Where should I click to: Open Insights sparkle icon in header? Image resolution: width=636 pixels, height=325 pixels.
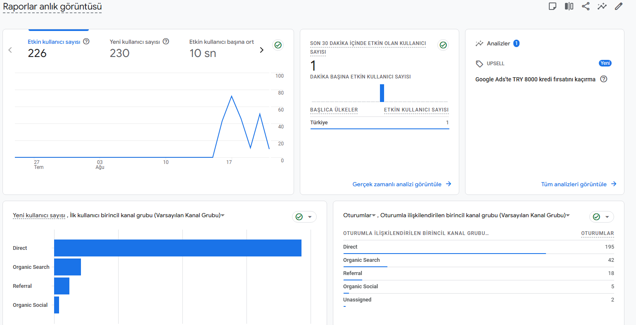[x=602, y=6]
